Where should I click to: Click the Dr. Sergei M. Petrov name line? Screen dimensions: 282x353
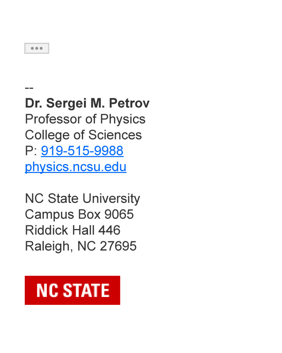(88, 103)
